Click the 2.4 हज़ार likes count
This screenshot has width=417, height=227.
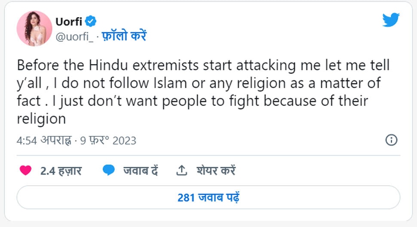(x=61, y=171)
